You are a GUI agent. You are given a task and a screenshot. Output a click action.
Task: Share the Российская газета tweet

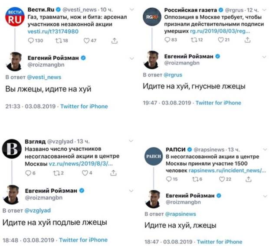point(247,40)
